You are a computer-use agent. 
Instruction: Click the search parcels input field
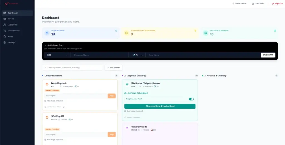tap(74, 68)
